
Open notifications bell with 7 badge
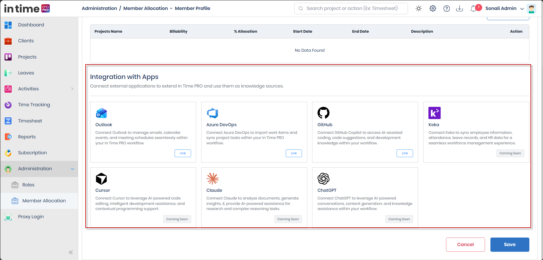point(475,8)
